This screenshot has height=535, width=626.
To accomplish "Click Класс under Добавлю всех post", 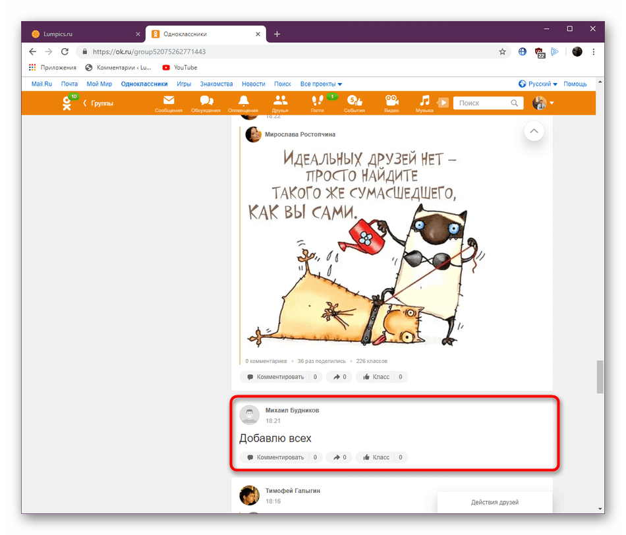I will [382, 457].
